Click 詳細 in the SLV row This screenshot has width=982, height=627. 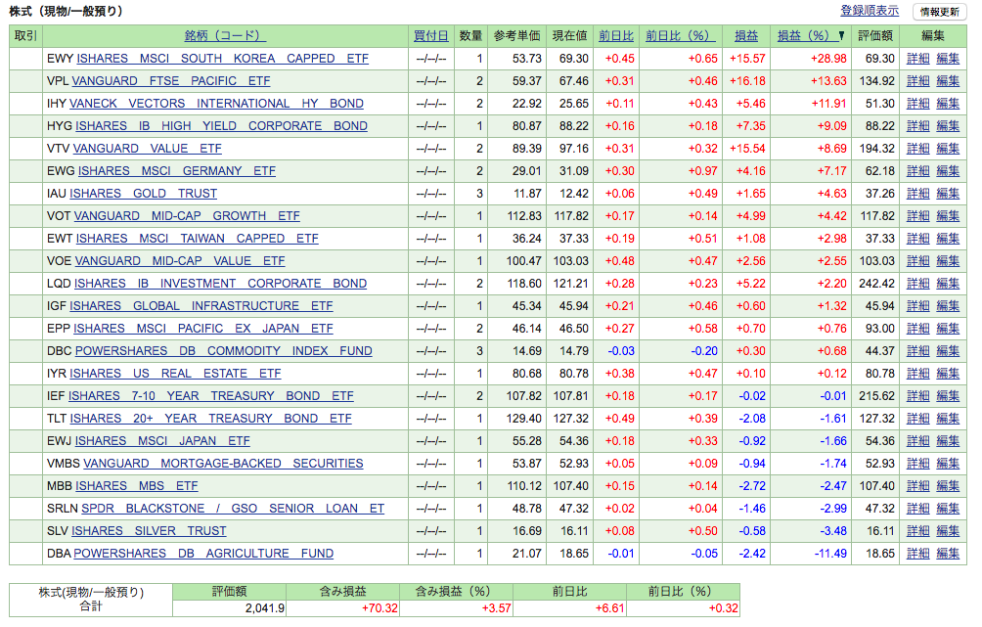point(918,532)
